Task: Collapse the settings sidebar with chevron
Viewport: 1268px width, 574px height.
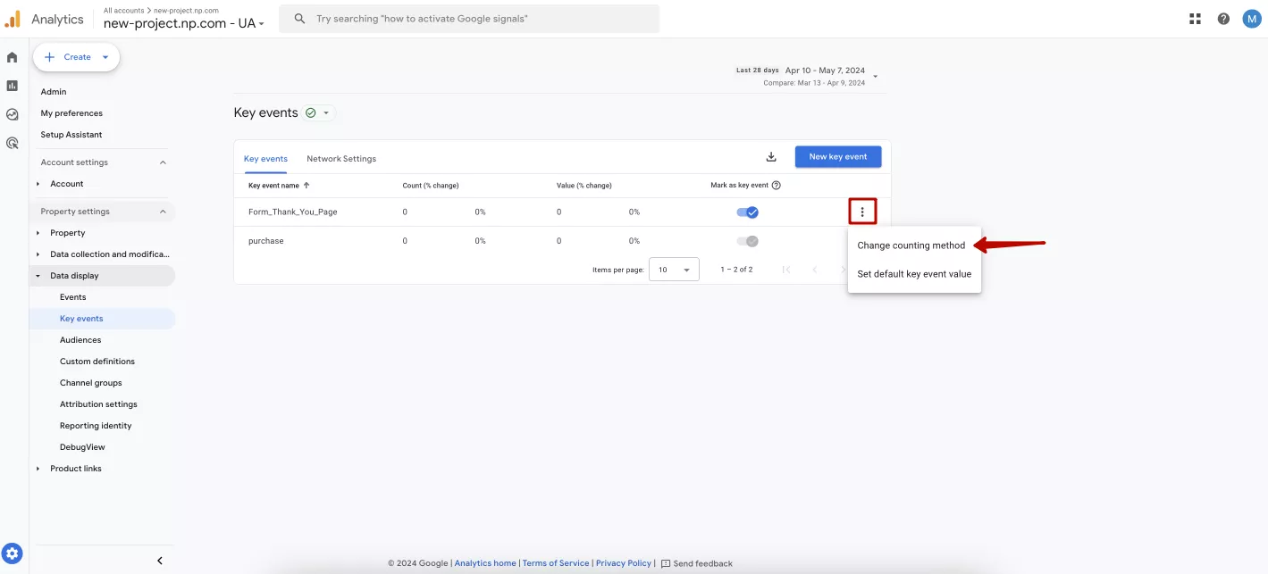Action: pyautogui.click(x=160, y=561)
